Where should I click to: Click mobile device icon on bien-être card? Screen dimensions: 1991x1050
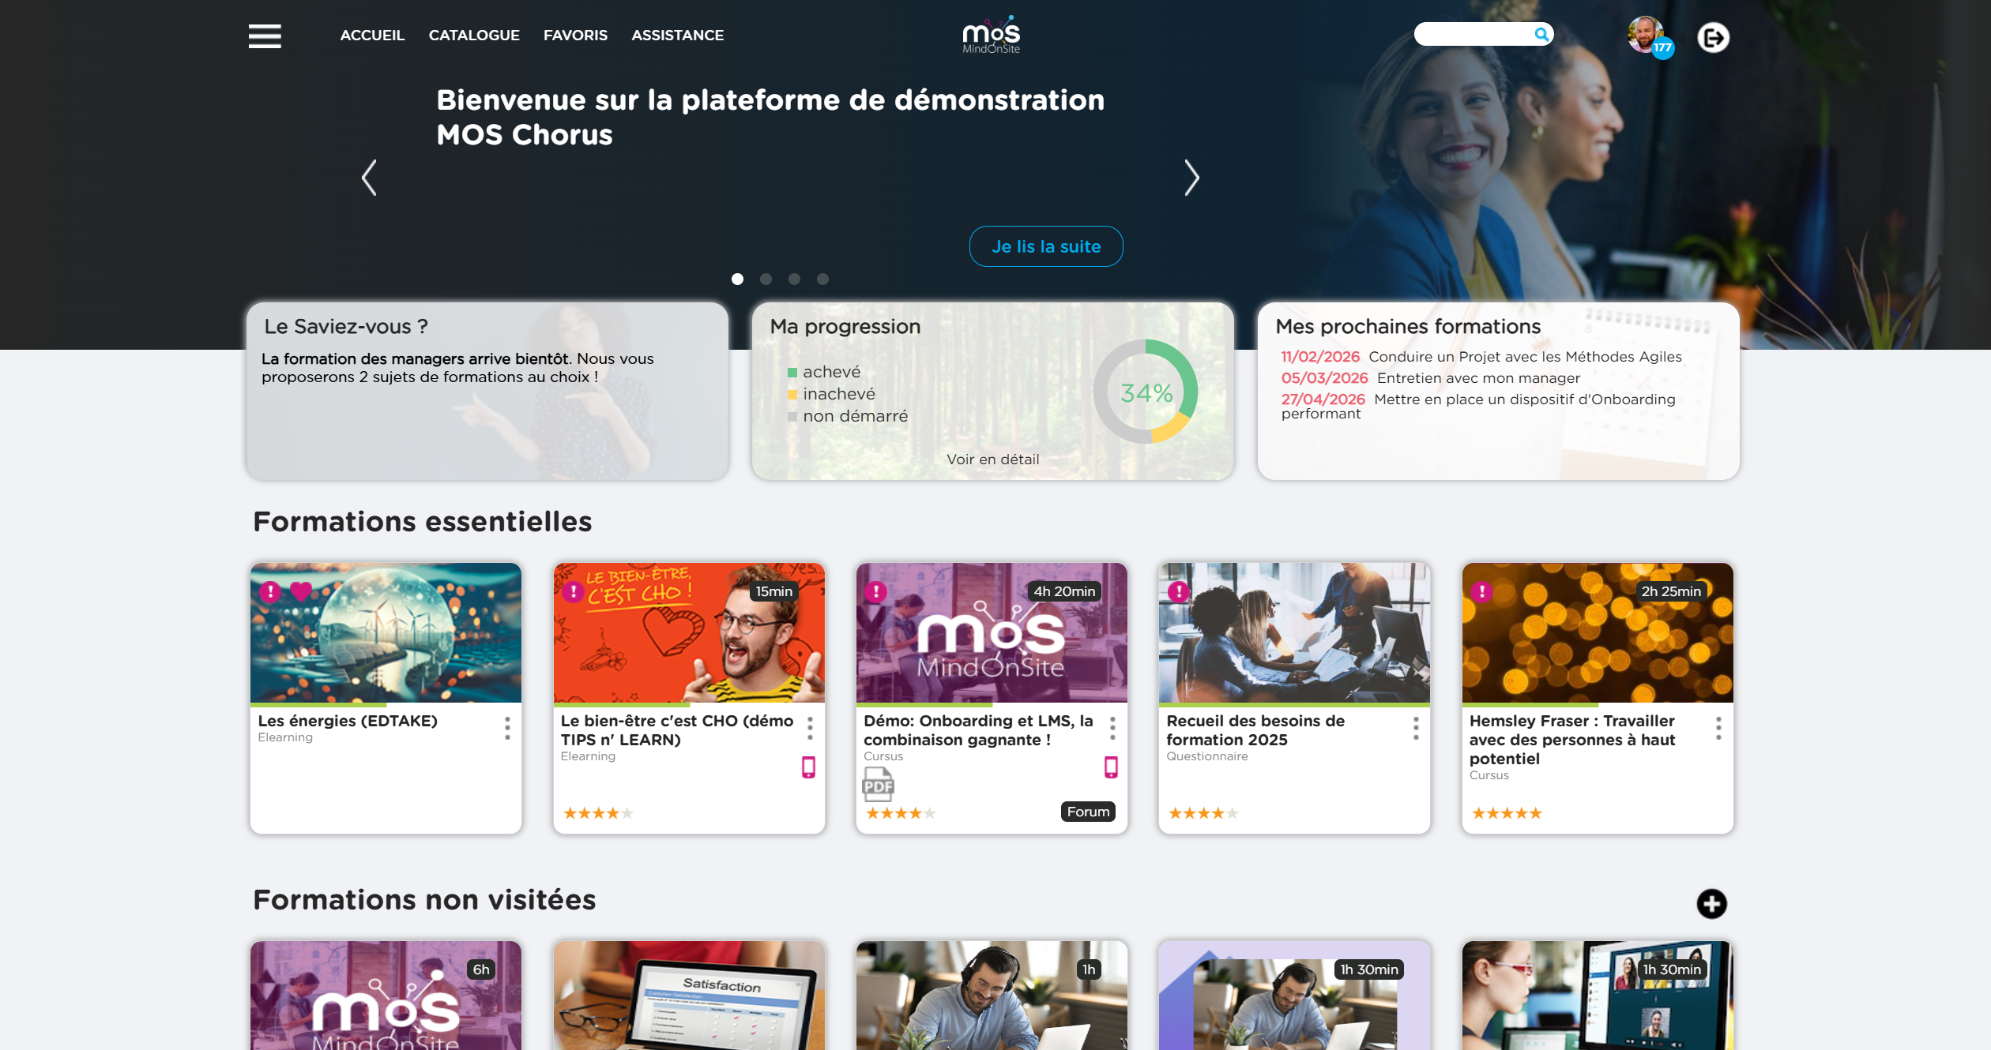(808, 767)
